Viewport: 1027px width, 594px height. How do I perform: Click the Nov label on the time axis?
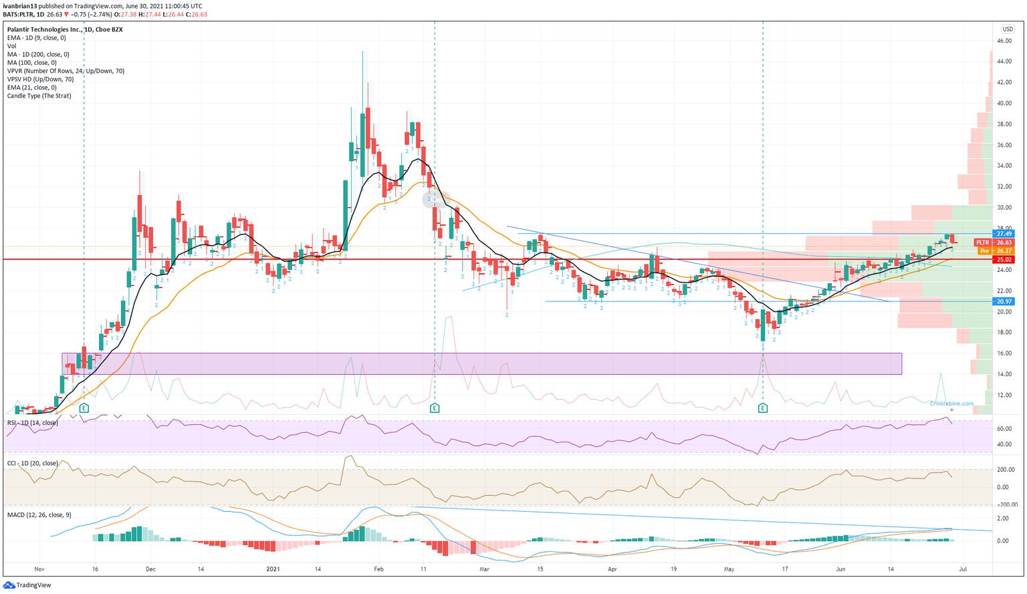39,569
